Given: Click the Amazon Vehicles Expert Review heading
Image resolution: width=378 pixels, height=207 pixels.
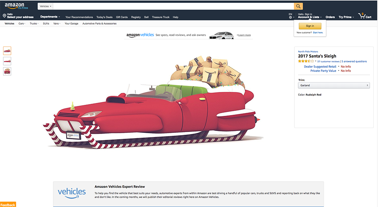Looking at the screenshot, I should click(119, 187).
